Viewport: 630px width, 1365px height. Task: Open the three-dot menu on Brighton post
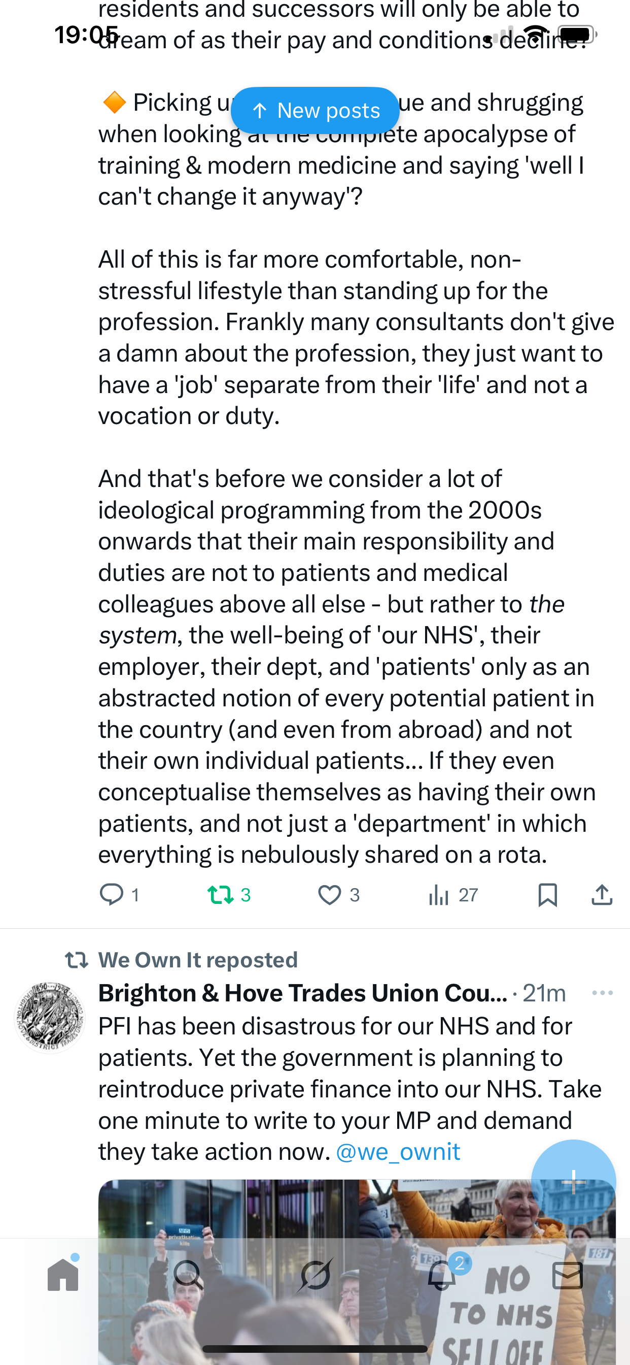(x=603, y=992)
